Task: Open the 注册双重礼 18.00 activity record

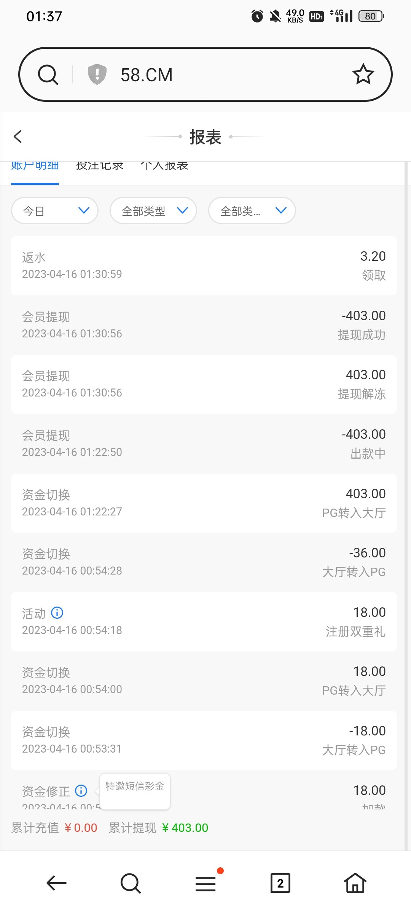Action: click(204, 621)
